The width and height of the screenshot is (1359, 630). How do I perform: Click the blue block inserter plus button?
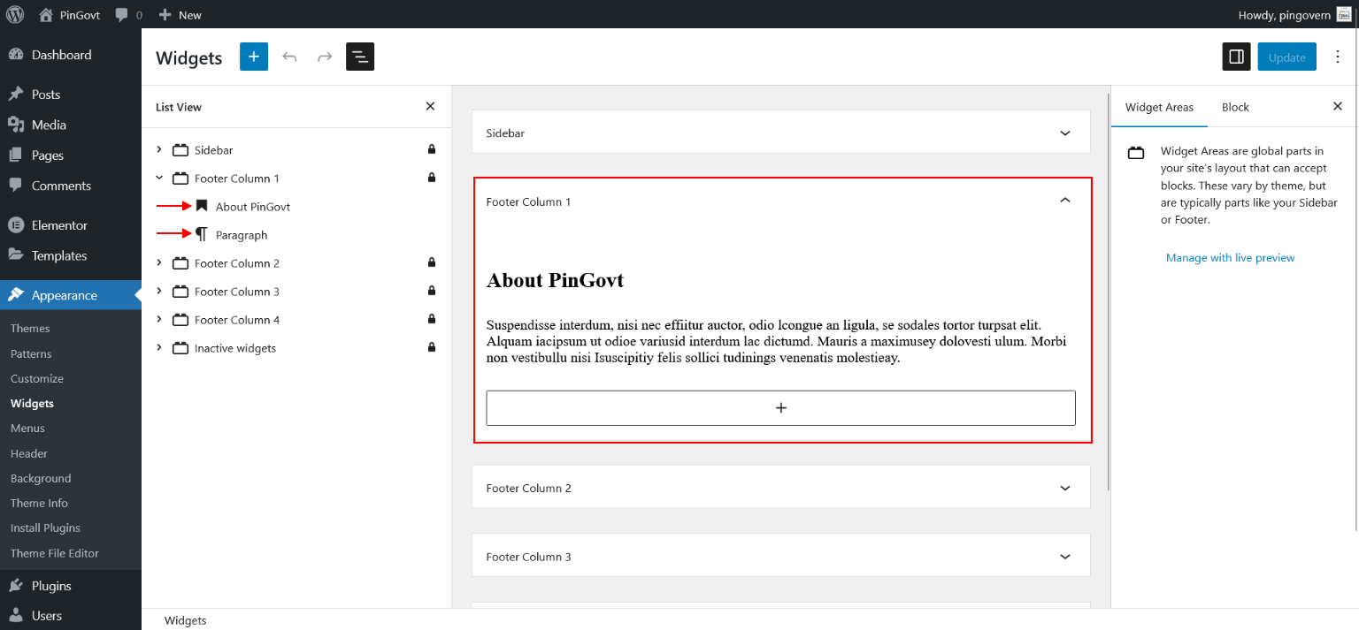[253, 57]
